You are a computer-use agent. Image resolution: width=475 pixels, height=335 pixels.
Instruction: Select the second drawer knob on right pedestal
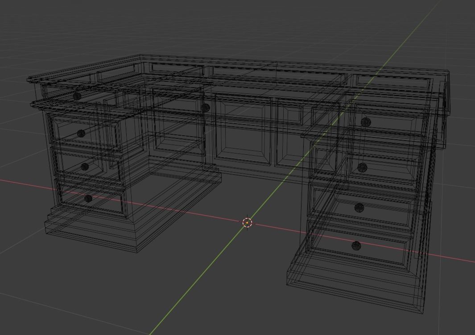(x=362, y=167)
